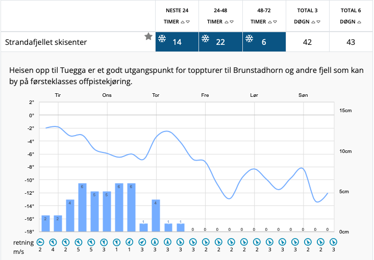This screenshot has height=260, width=374.
Task: Click the first wind direction icon
Action: coord(40,242)
